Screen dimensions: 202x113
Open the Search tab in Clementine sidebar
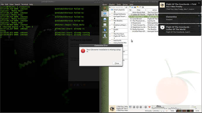point(105,9)
